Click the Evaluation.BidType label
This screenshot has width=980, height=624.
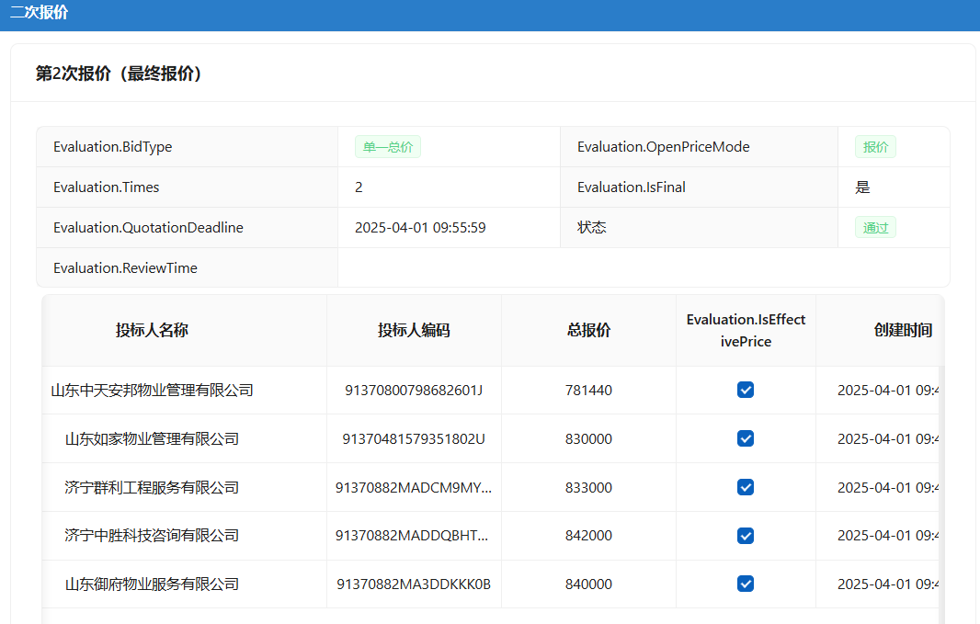(x=112, y=147)
